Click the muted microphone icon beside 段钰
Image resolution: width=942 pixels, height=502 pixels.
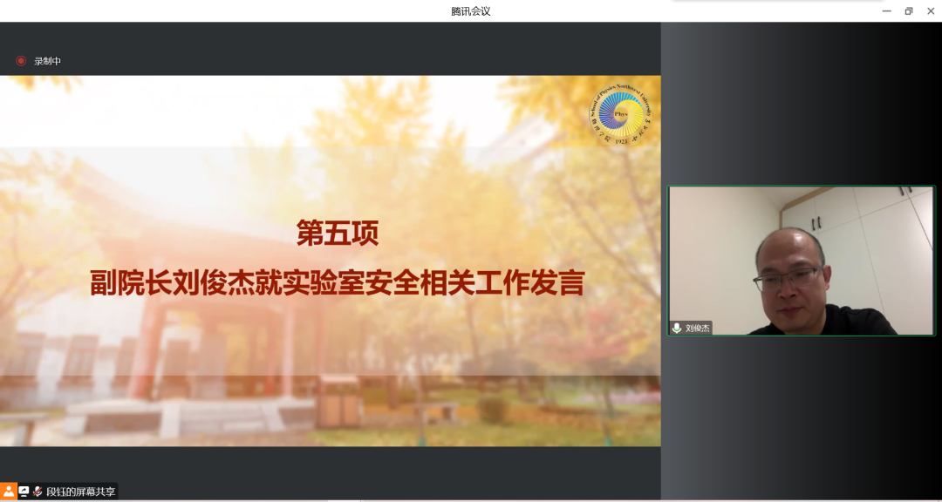tap(38, 492)
